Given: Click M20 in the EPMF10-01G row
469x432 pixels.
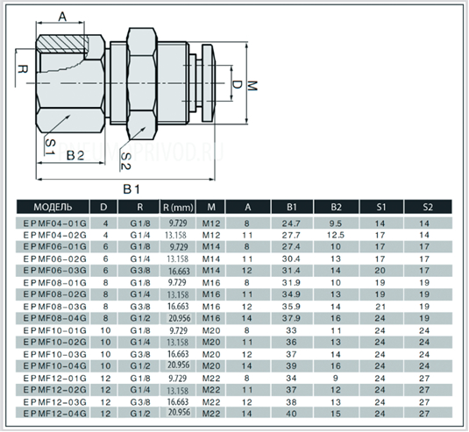Looking at the screenshot, I should (211, 330).
